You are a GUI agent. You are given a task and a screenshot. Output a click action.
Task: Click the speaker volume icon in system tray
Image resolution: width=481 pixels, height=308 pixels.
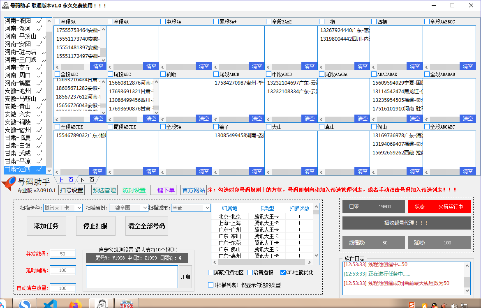[x=454, y=306]
